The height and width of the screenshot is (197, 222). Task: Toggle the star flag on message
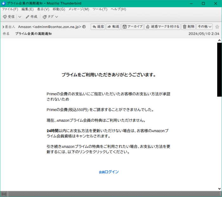[217, 27]
